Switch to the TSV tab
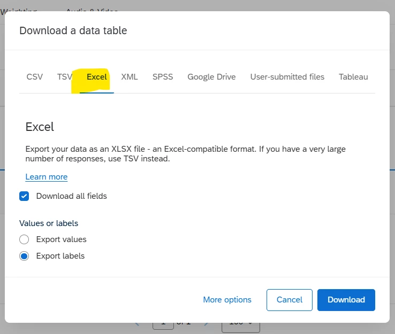This screenshot has height=334, width=395. 65,77
